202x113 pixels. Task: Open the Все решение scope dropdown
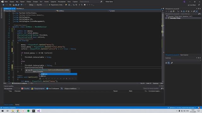coord(12,89)
